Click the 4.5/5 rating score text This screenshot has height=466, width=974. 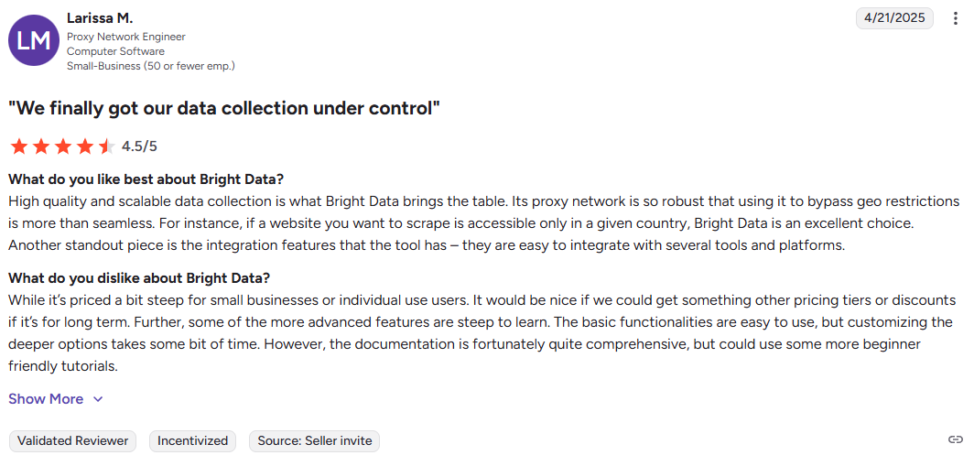(139, 146)
